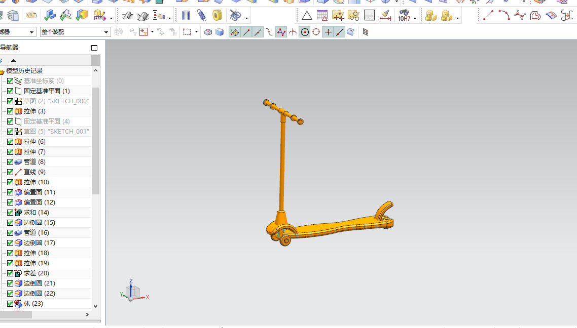Image resolution: width=577 pixels, height=328 pixels.
Task: Uncheck the 求和 (14) feature checkbox
Action: 10,213
